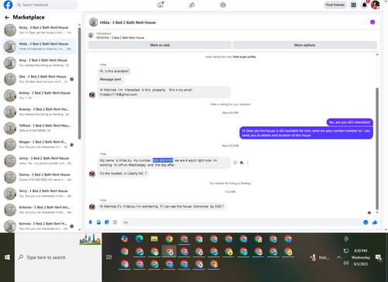Click the 'Hi, is this available?' message

pos(114,71)
